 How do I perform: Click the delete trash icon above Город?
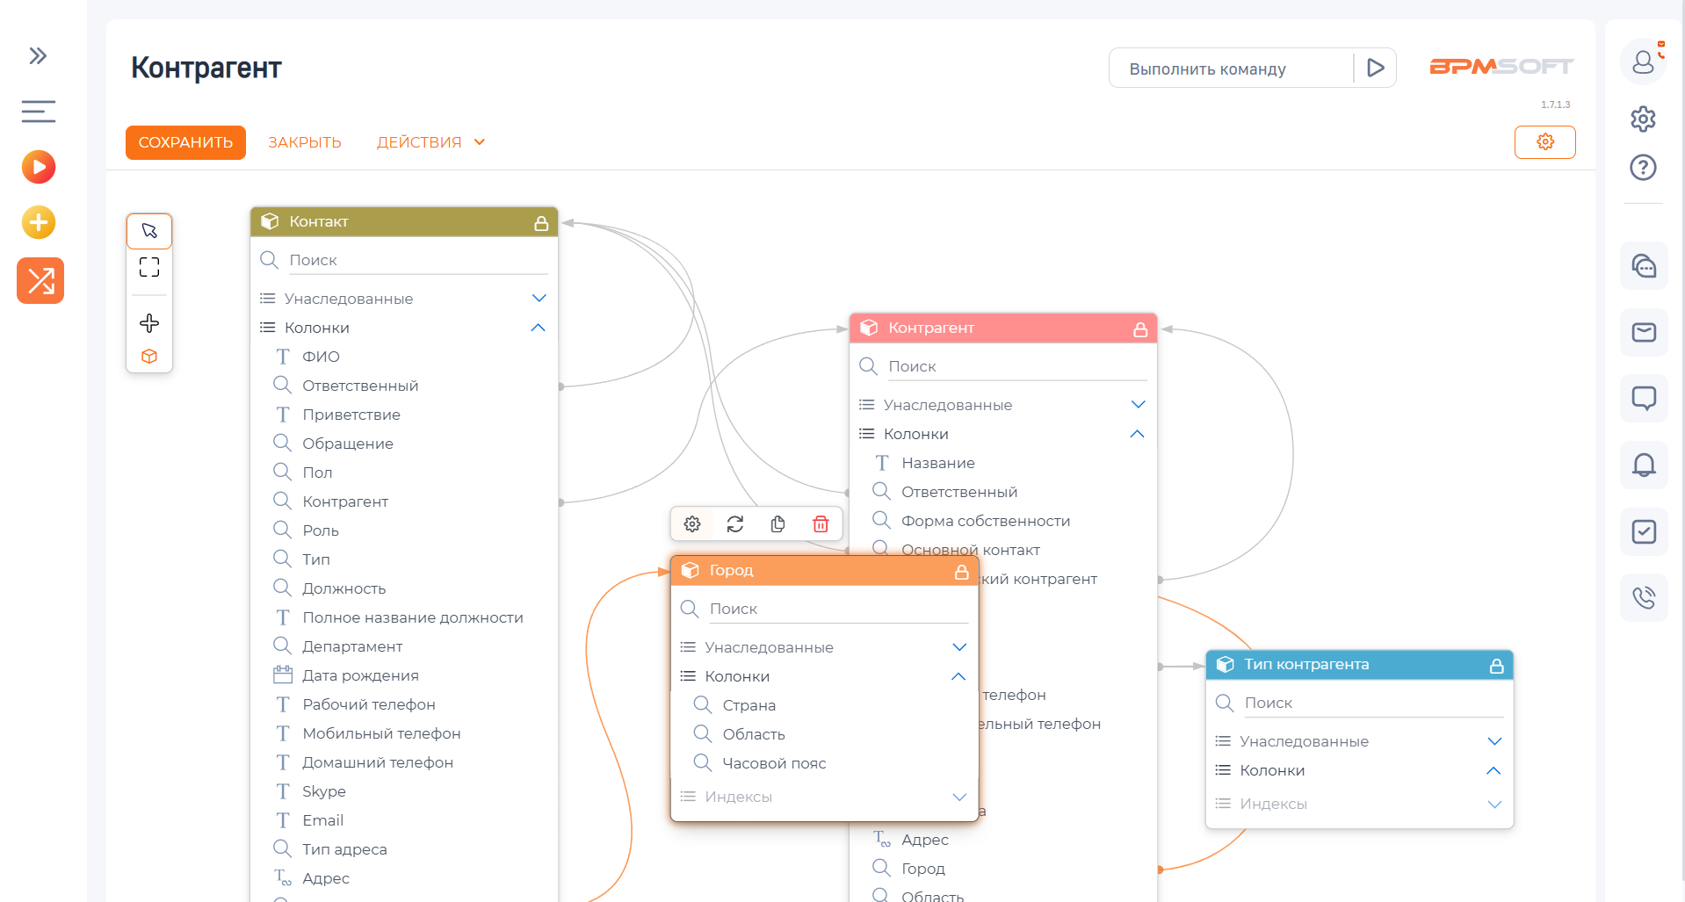coord(821,524)
